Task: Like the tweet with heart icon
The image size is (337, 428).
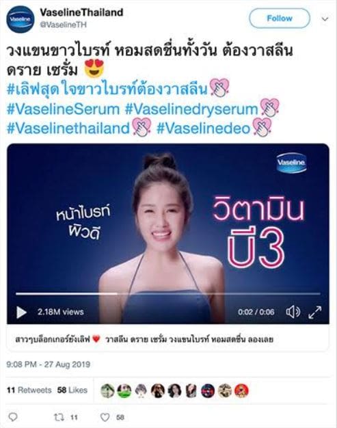Action: (x=105, y=417)
